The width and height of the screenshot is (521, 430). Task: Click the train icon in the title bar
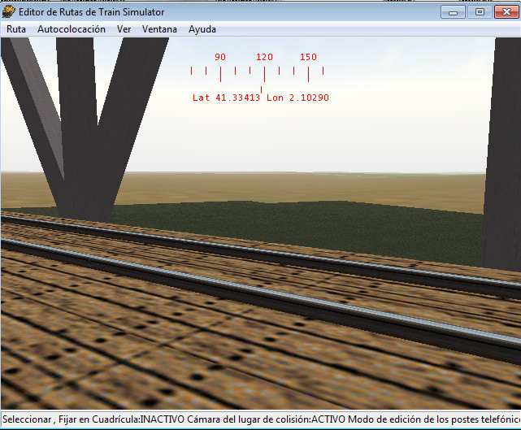click(x=9, y=12)
